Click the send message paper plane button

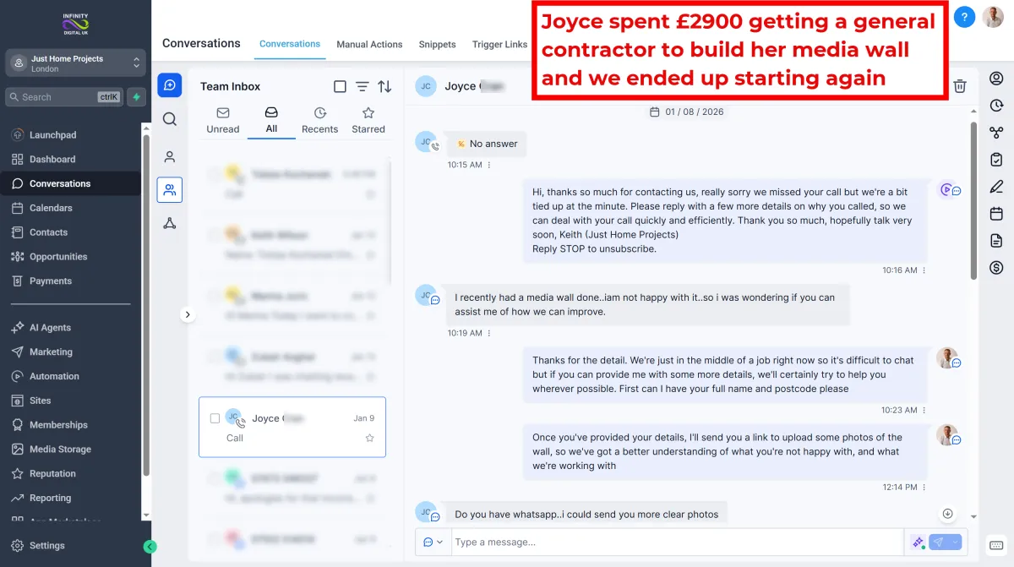pos(937,542)
